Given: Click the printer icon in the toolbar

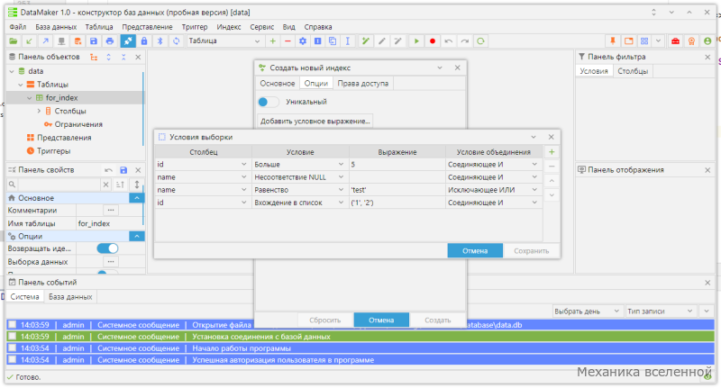Looking at the screenshot, I should [x=109, y=41].
